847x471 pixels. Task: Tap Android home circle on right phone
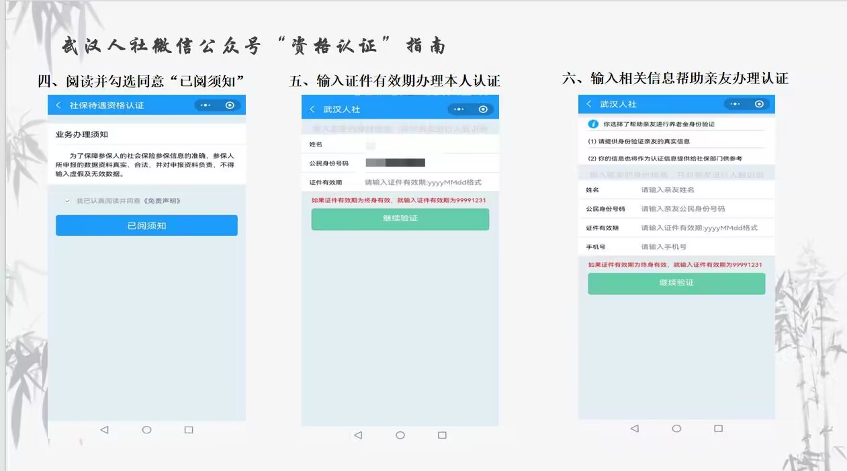pyautogui.click(x=676, y=429)
